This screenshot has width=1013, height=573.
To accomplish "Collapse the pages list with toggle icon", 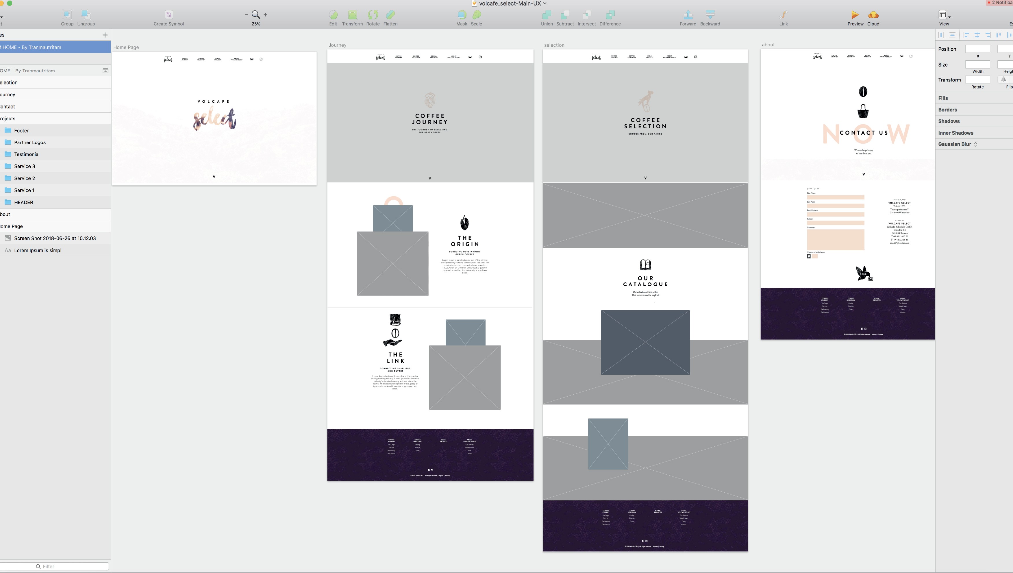I will [x=105, y=71].
